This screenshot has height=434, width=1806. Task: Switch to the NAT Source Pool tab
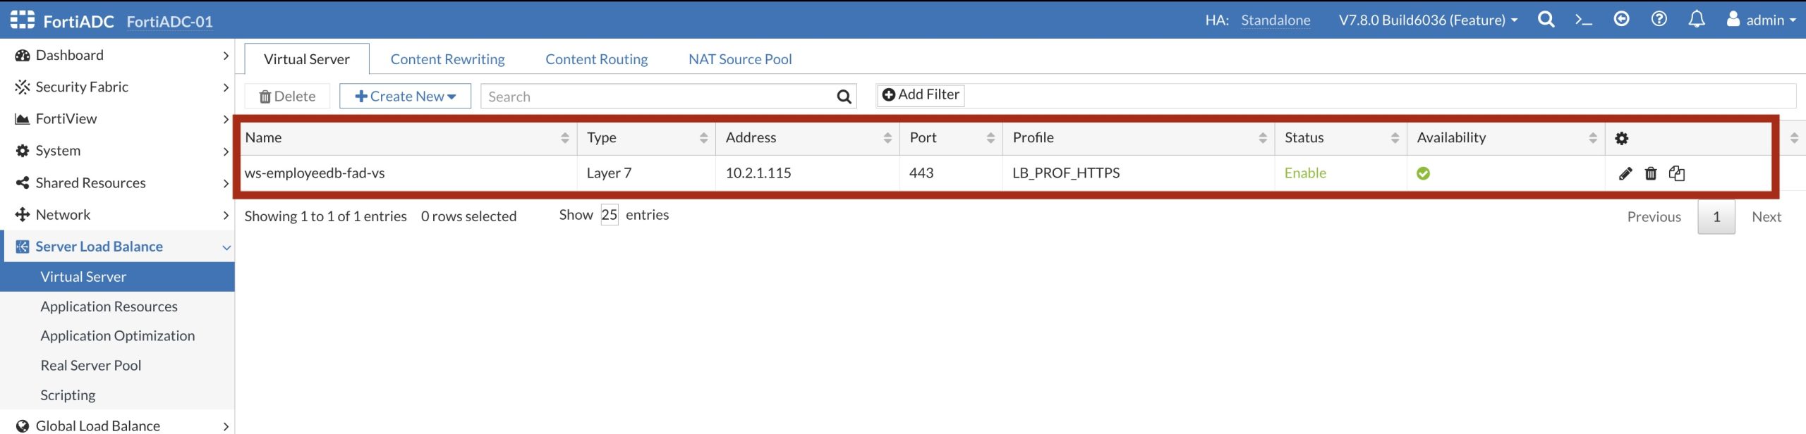(739, 59)
